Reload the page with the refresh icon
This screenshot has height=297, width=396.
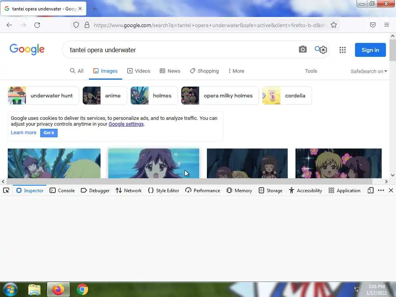[x=37, y=25]
